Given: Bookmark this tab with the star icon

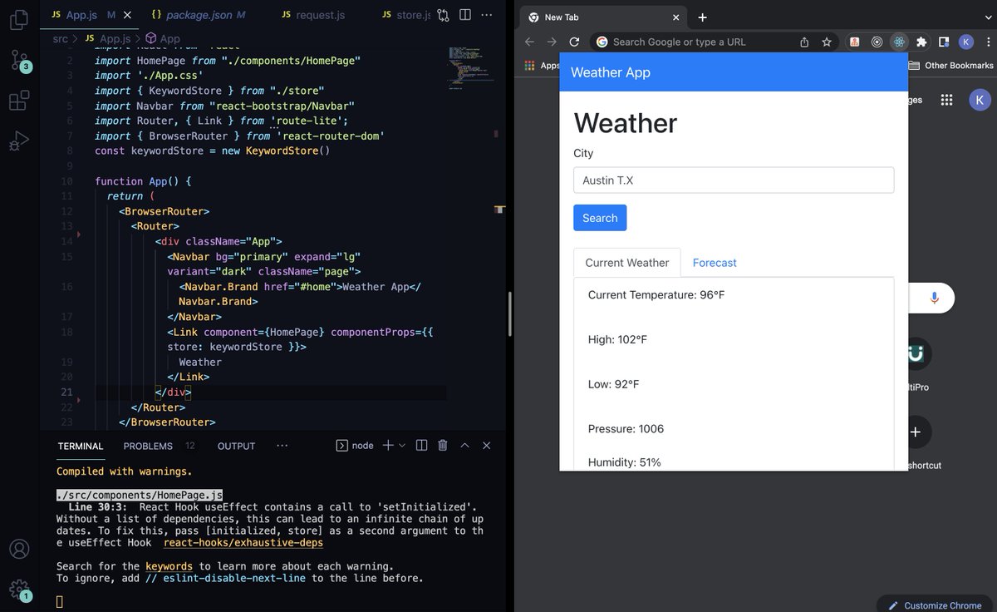Looking at the screenshot, I should (827, 42).
